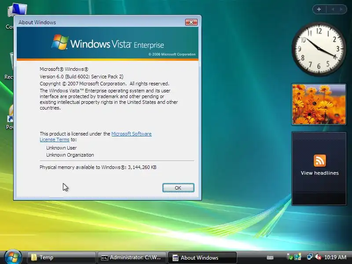Select the About Windows taskbar button
352x264 pixels.
202,257
